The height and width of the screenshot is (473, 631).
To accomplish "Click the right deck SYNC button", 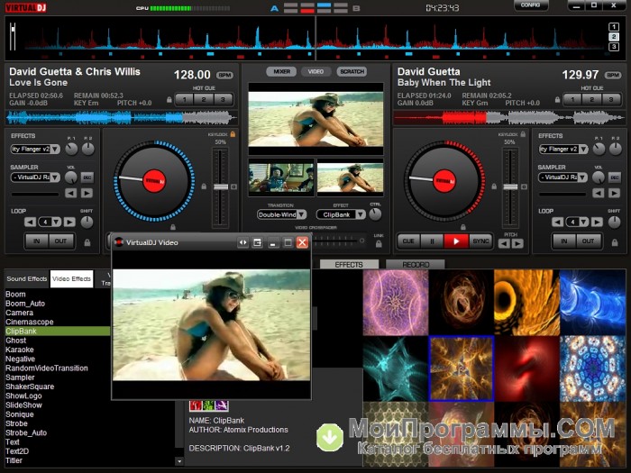I will [480, 241].
